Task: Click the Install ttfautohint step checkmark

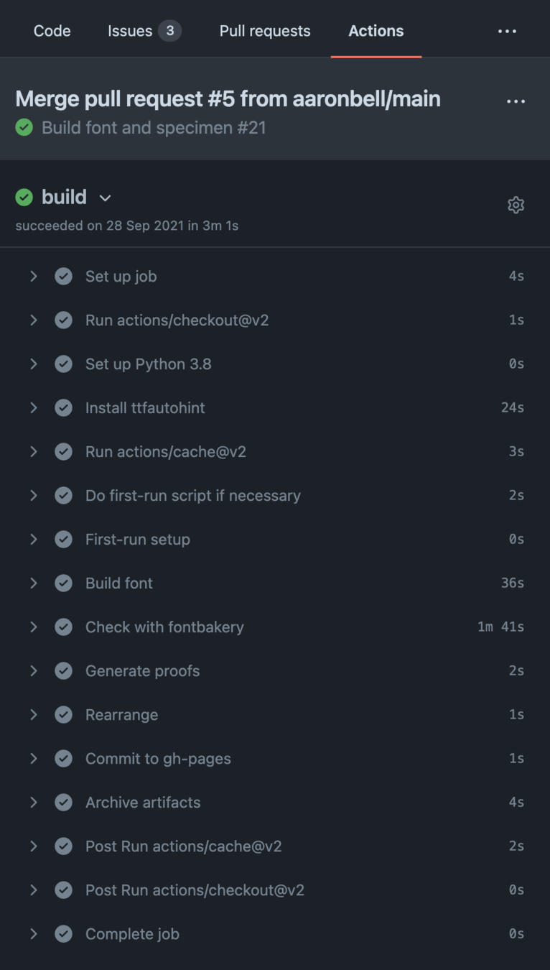Action: pyautogui.click(x=64, y=408)
